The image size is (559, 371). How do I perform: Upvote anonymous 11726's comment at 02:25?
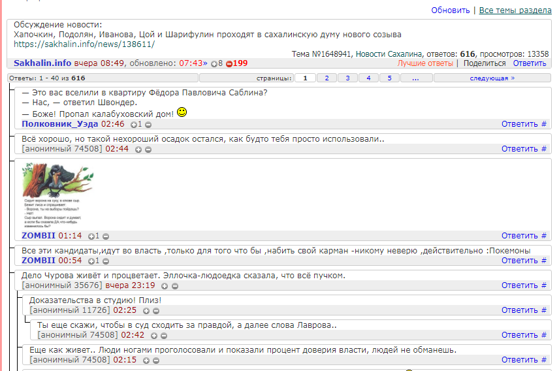coord(146,311)
